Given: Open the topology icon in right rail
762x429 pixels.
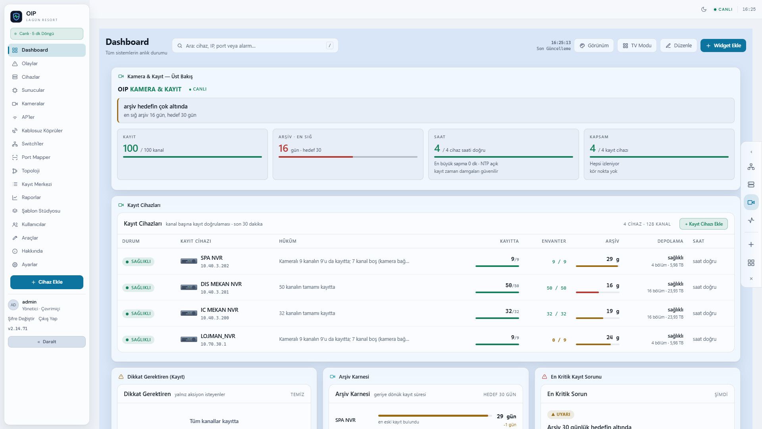Looking at the screenshot, I should 751,167.
